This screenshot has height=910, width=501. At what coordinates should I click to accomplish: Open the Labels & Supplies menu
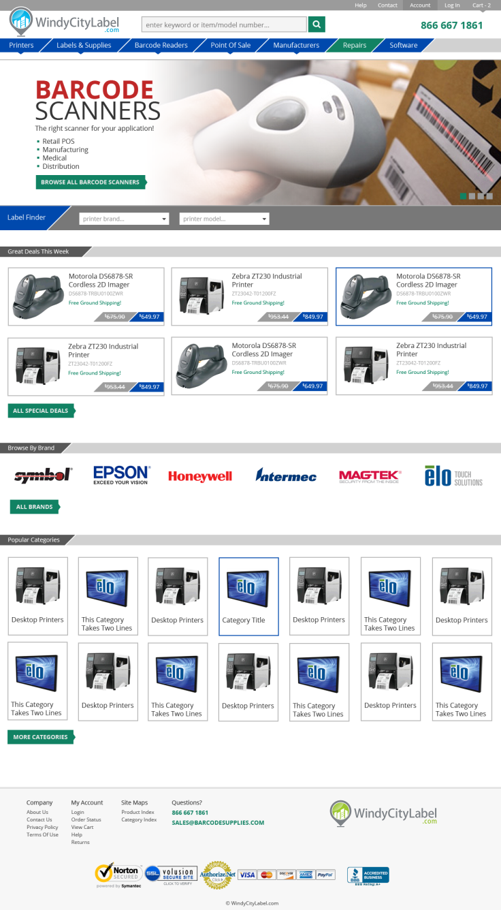(84, 45)
